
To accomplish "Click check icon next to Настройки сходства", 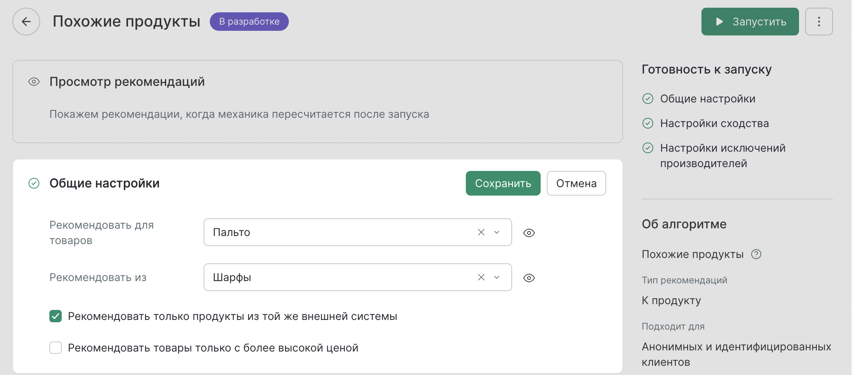I will 647,123.
